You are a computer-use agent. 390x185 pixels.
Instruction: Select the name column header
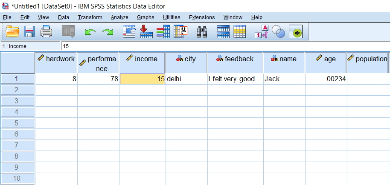coord(284,63)
